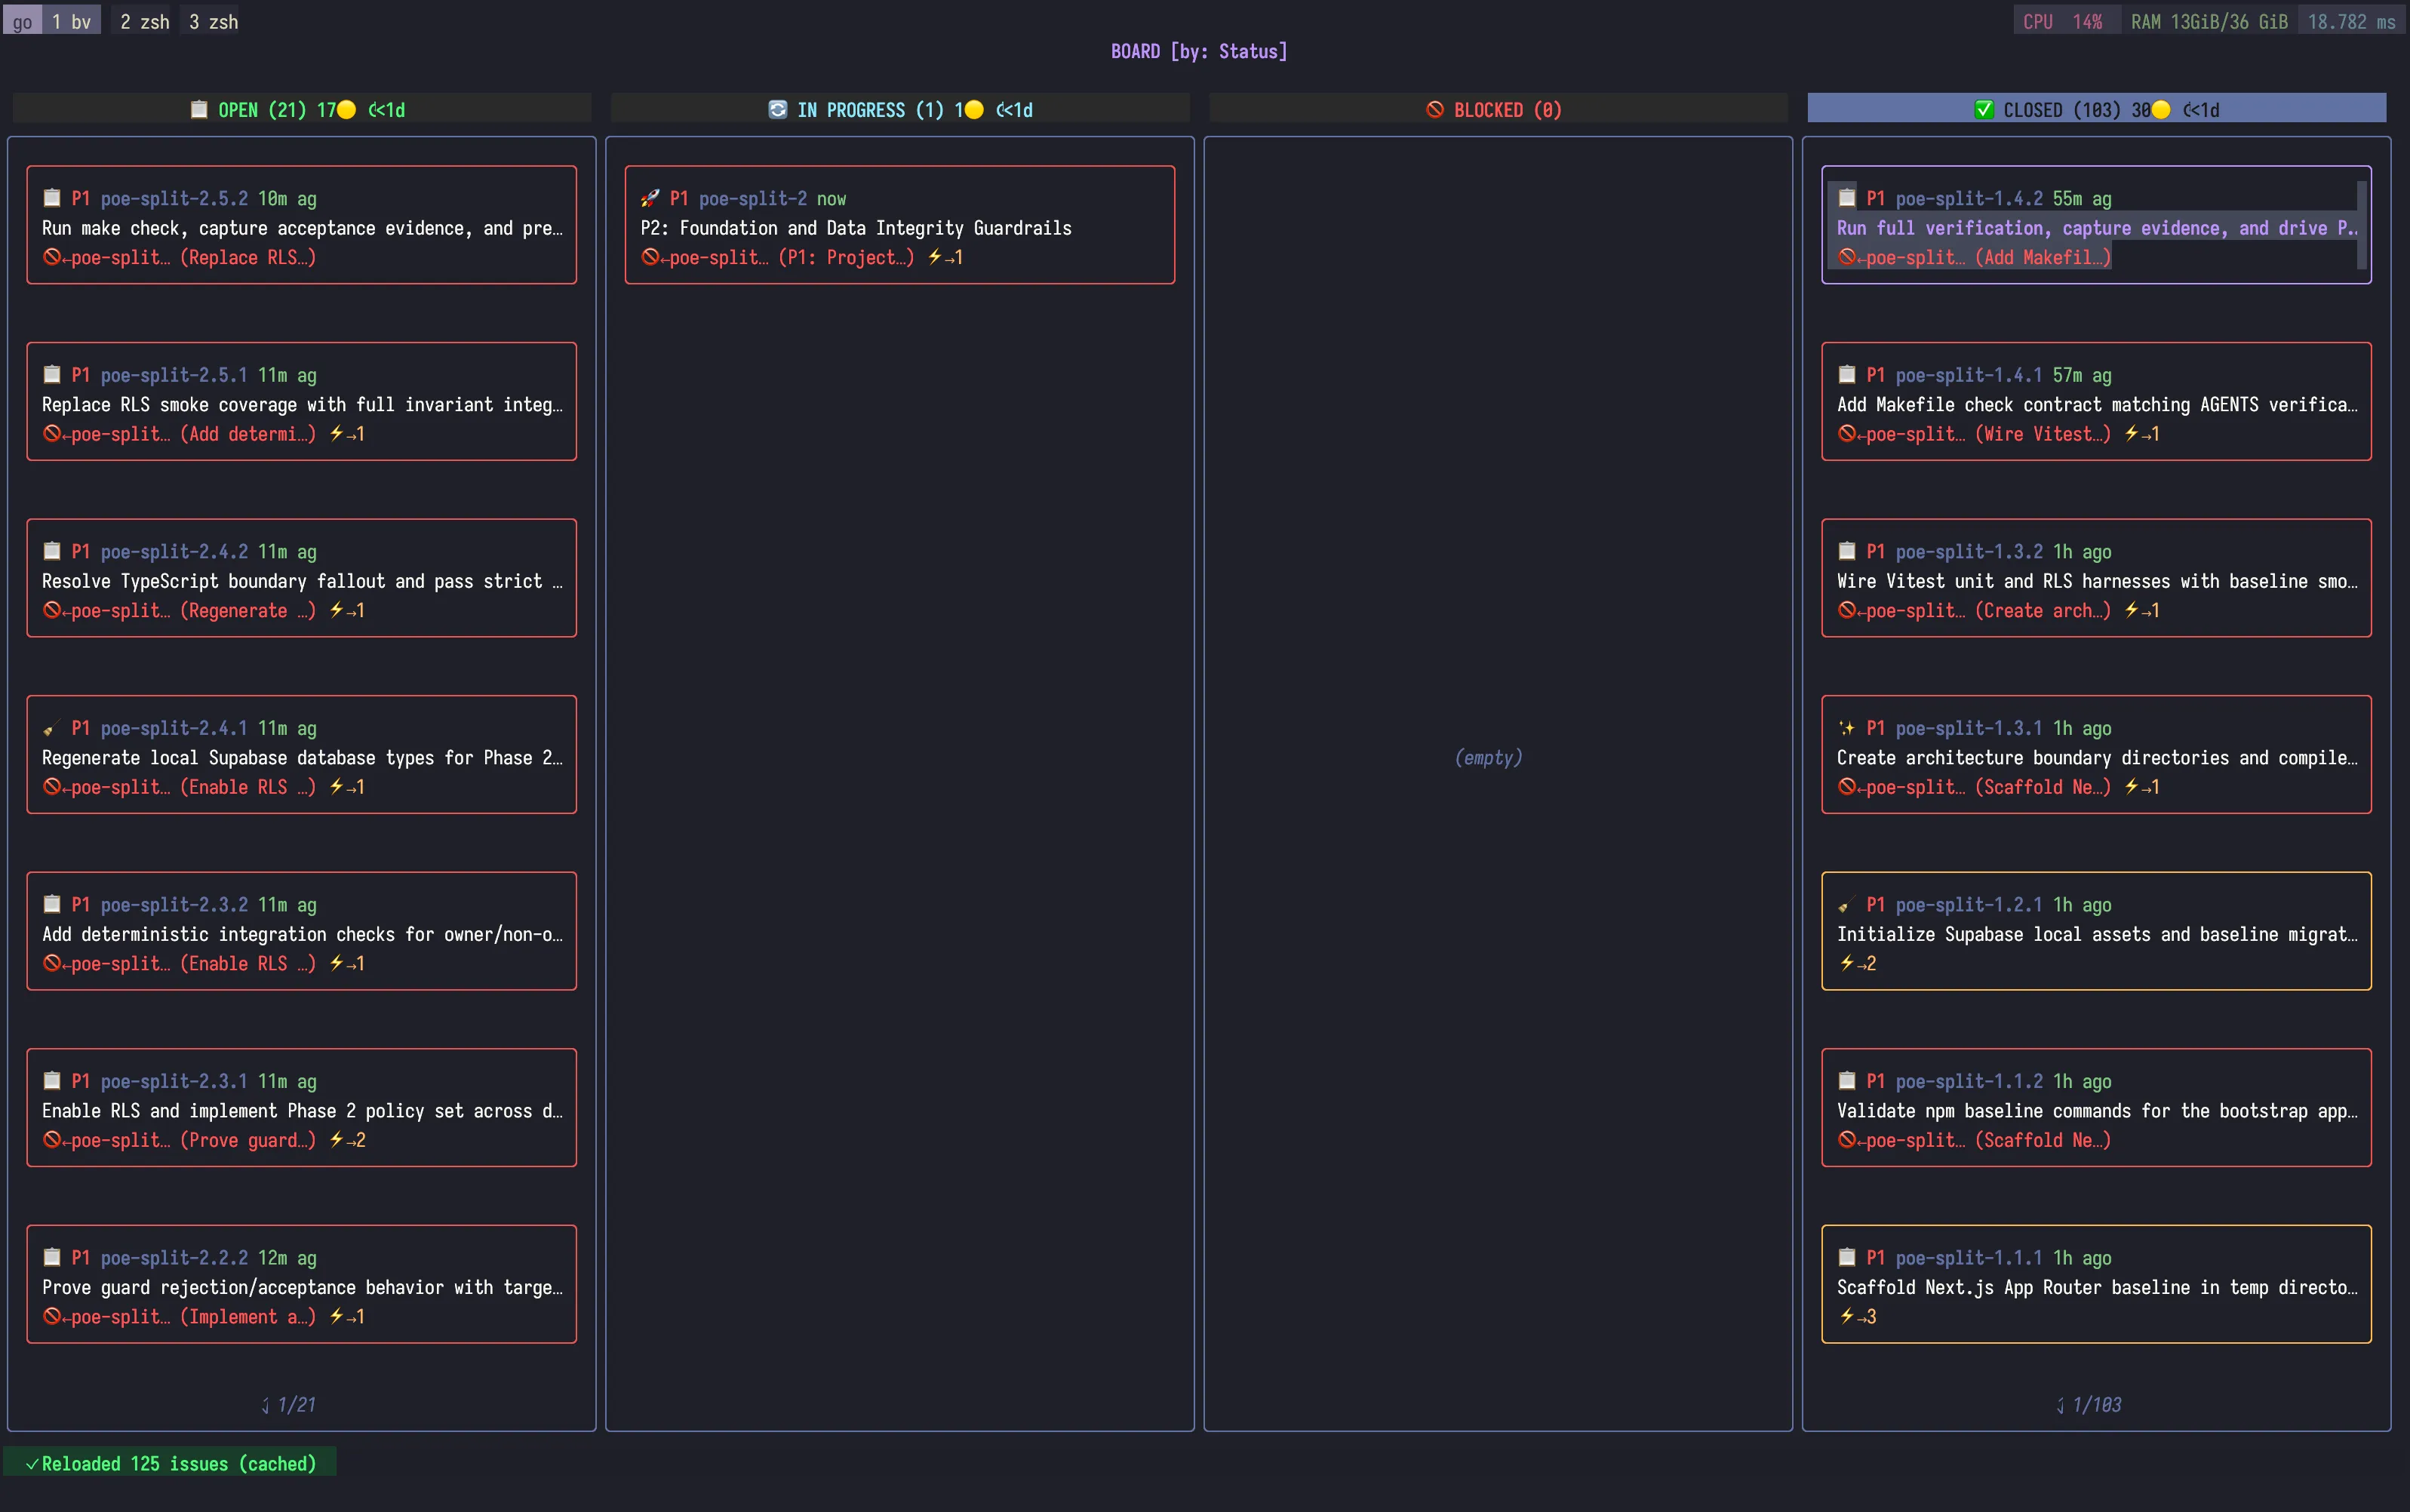This screenshot has height=1512, width=2410.
Task: Toggle the green checkbox in the CLOSED column header
Action: (1985, 109)
